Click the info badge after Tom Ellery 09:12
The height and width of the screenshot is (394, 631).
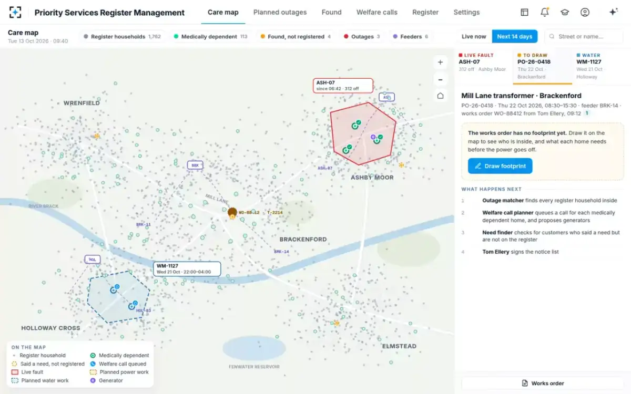(587, 113)
